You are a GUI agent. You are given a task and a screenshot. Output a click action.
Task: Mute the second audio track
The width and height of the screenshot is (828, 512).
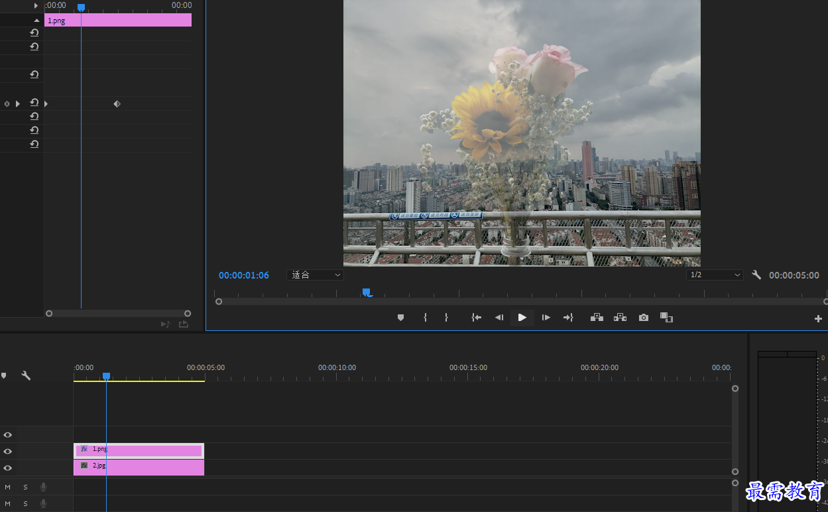pos(8,504)
